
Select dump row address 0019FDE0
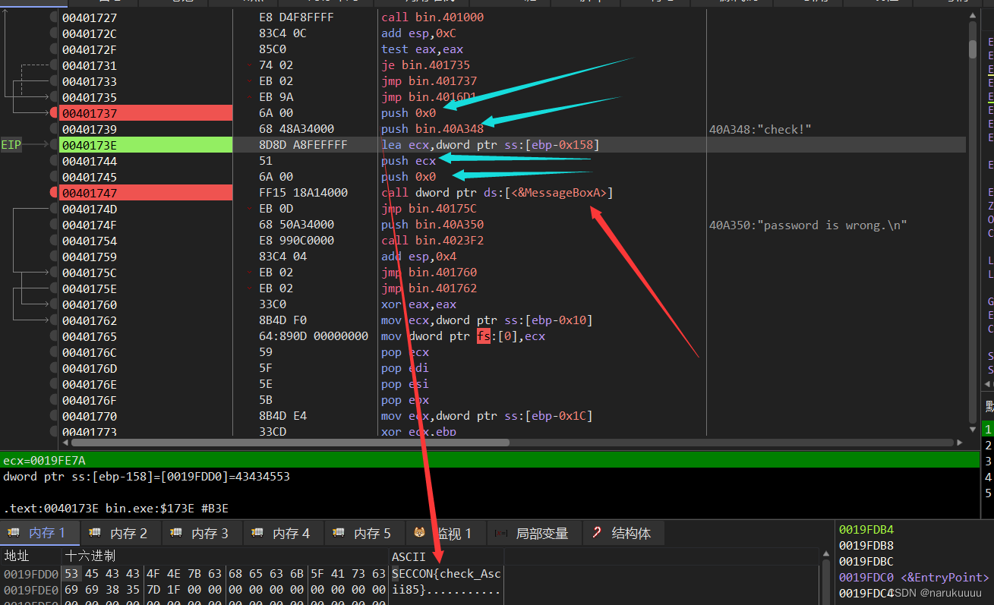click(30, 590)
